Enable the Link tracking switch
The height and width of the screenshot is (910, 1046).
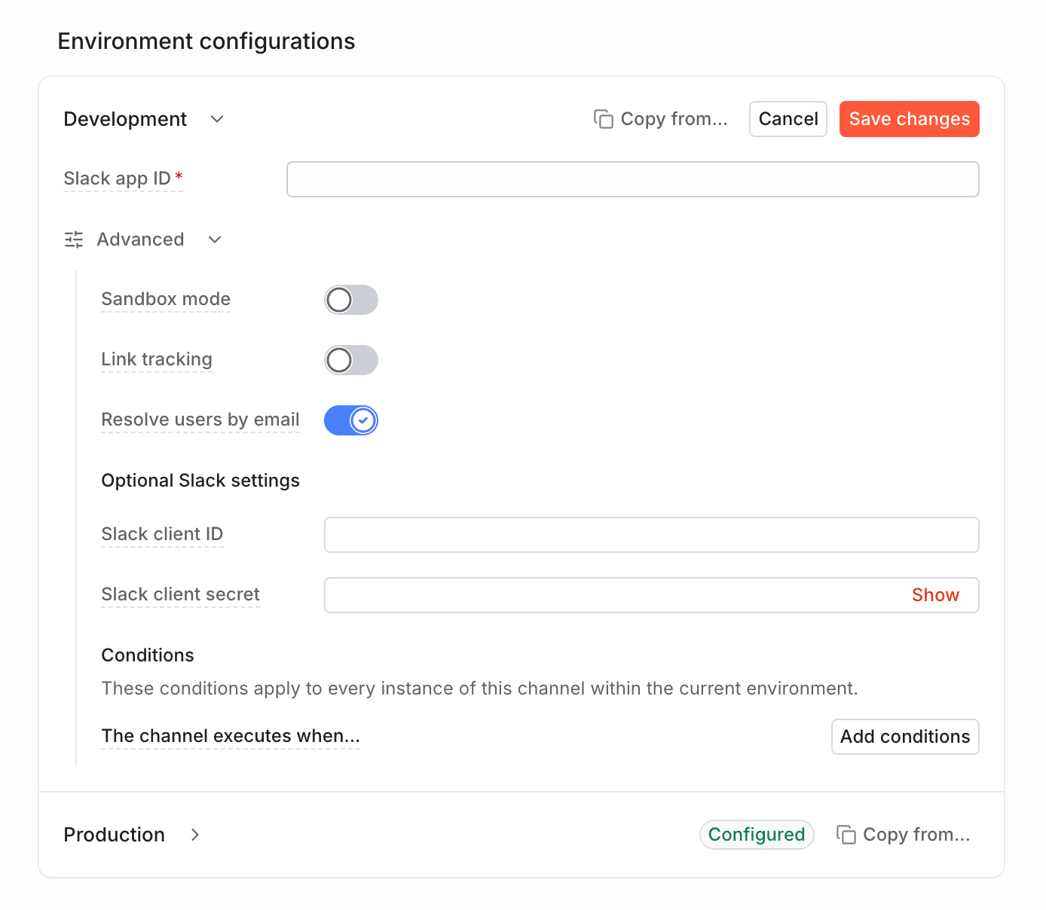pyautogui.click(x=351, y=360)
